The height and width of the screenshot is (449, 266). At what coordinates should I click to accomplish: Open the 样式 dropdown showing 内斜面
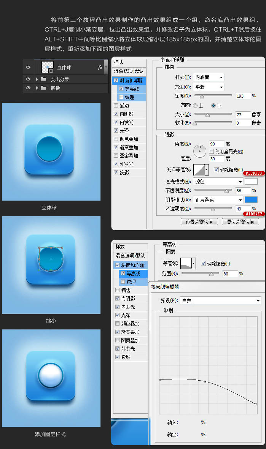click(x=209, y=77)
